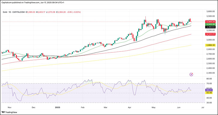Select the green 3,343.38 moving average label
The image size is (218, 115).
pyautogui.click(x=210, y=24)
